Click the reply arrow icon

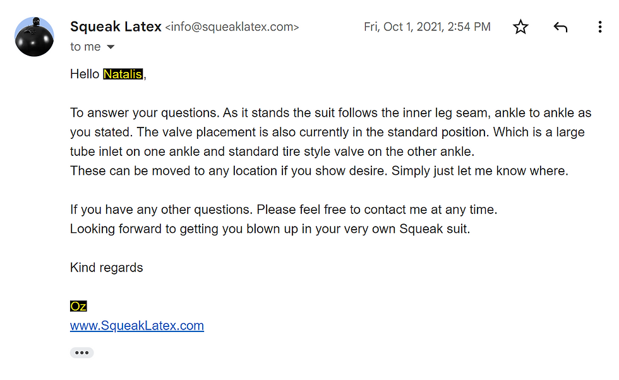click(560, 27)
